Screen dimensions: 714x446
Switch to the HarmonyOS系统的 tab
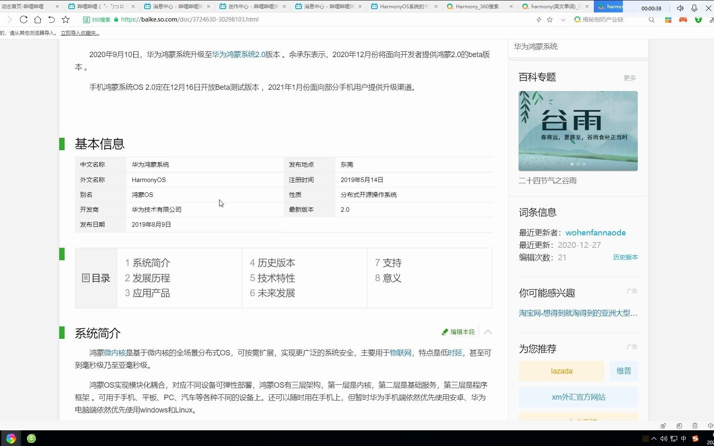[404, 7]
